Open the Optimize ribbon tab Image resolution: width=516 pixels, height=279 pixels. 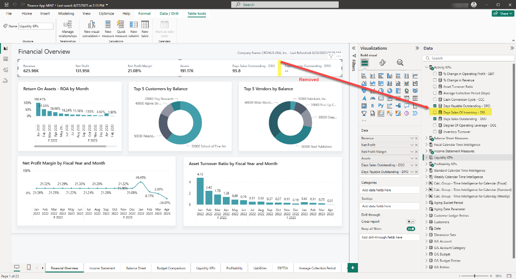106,14
